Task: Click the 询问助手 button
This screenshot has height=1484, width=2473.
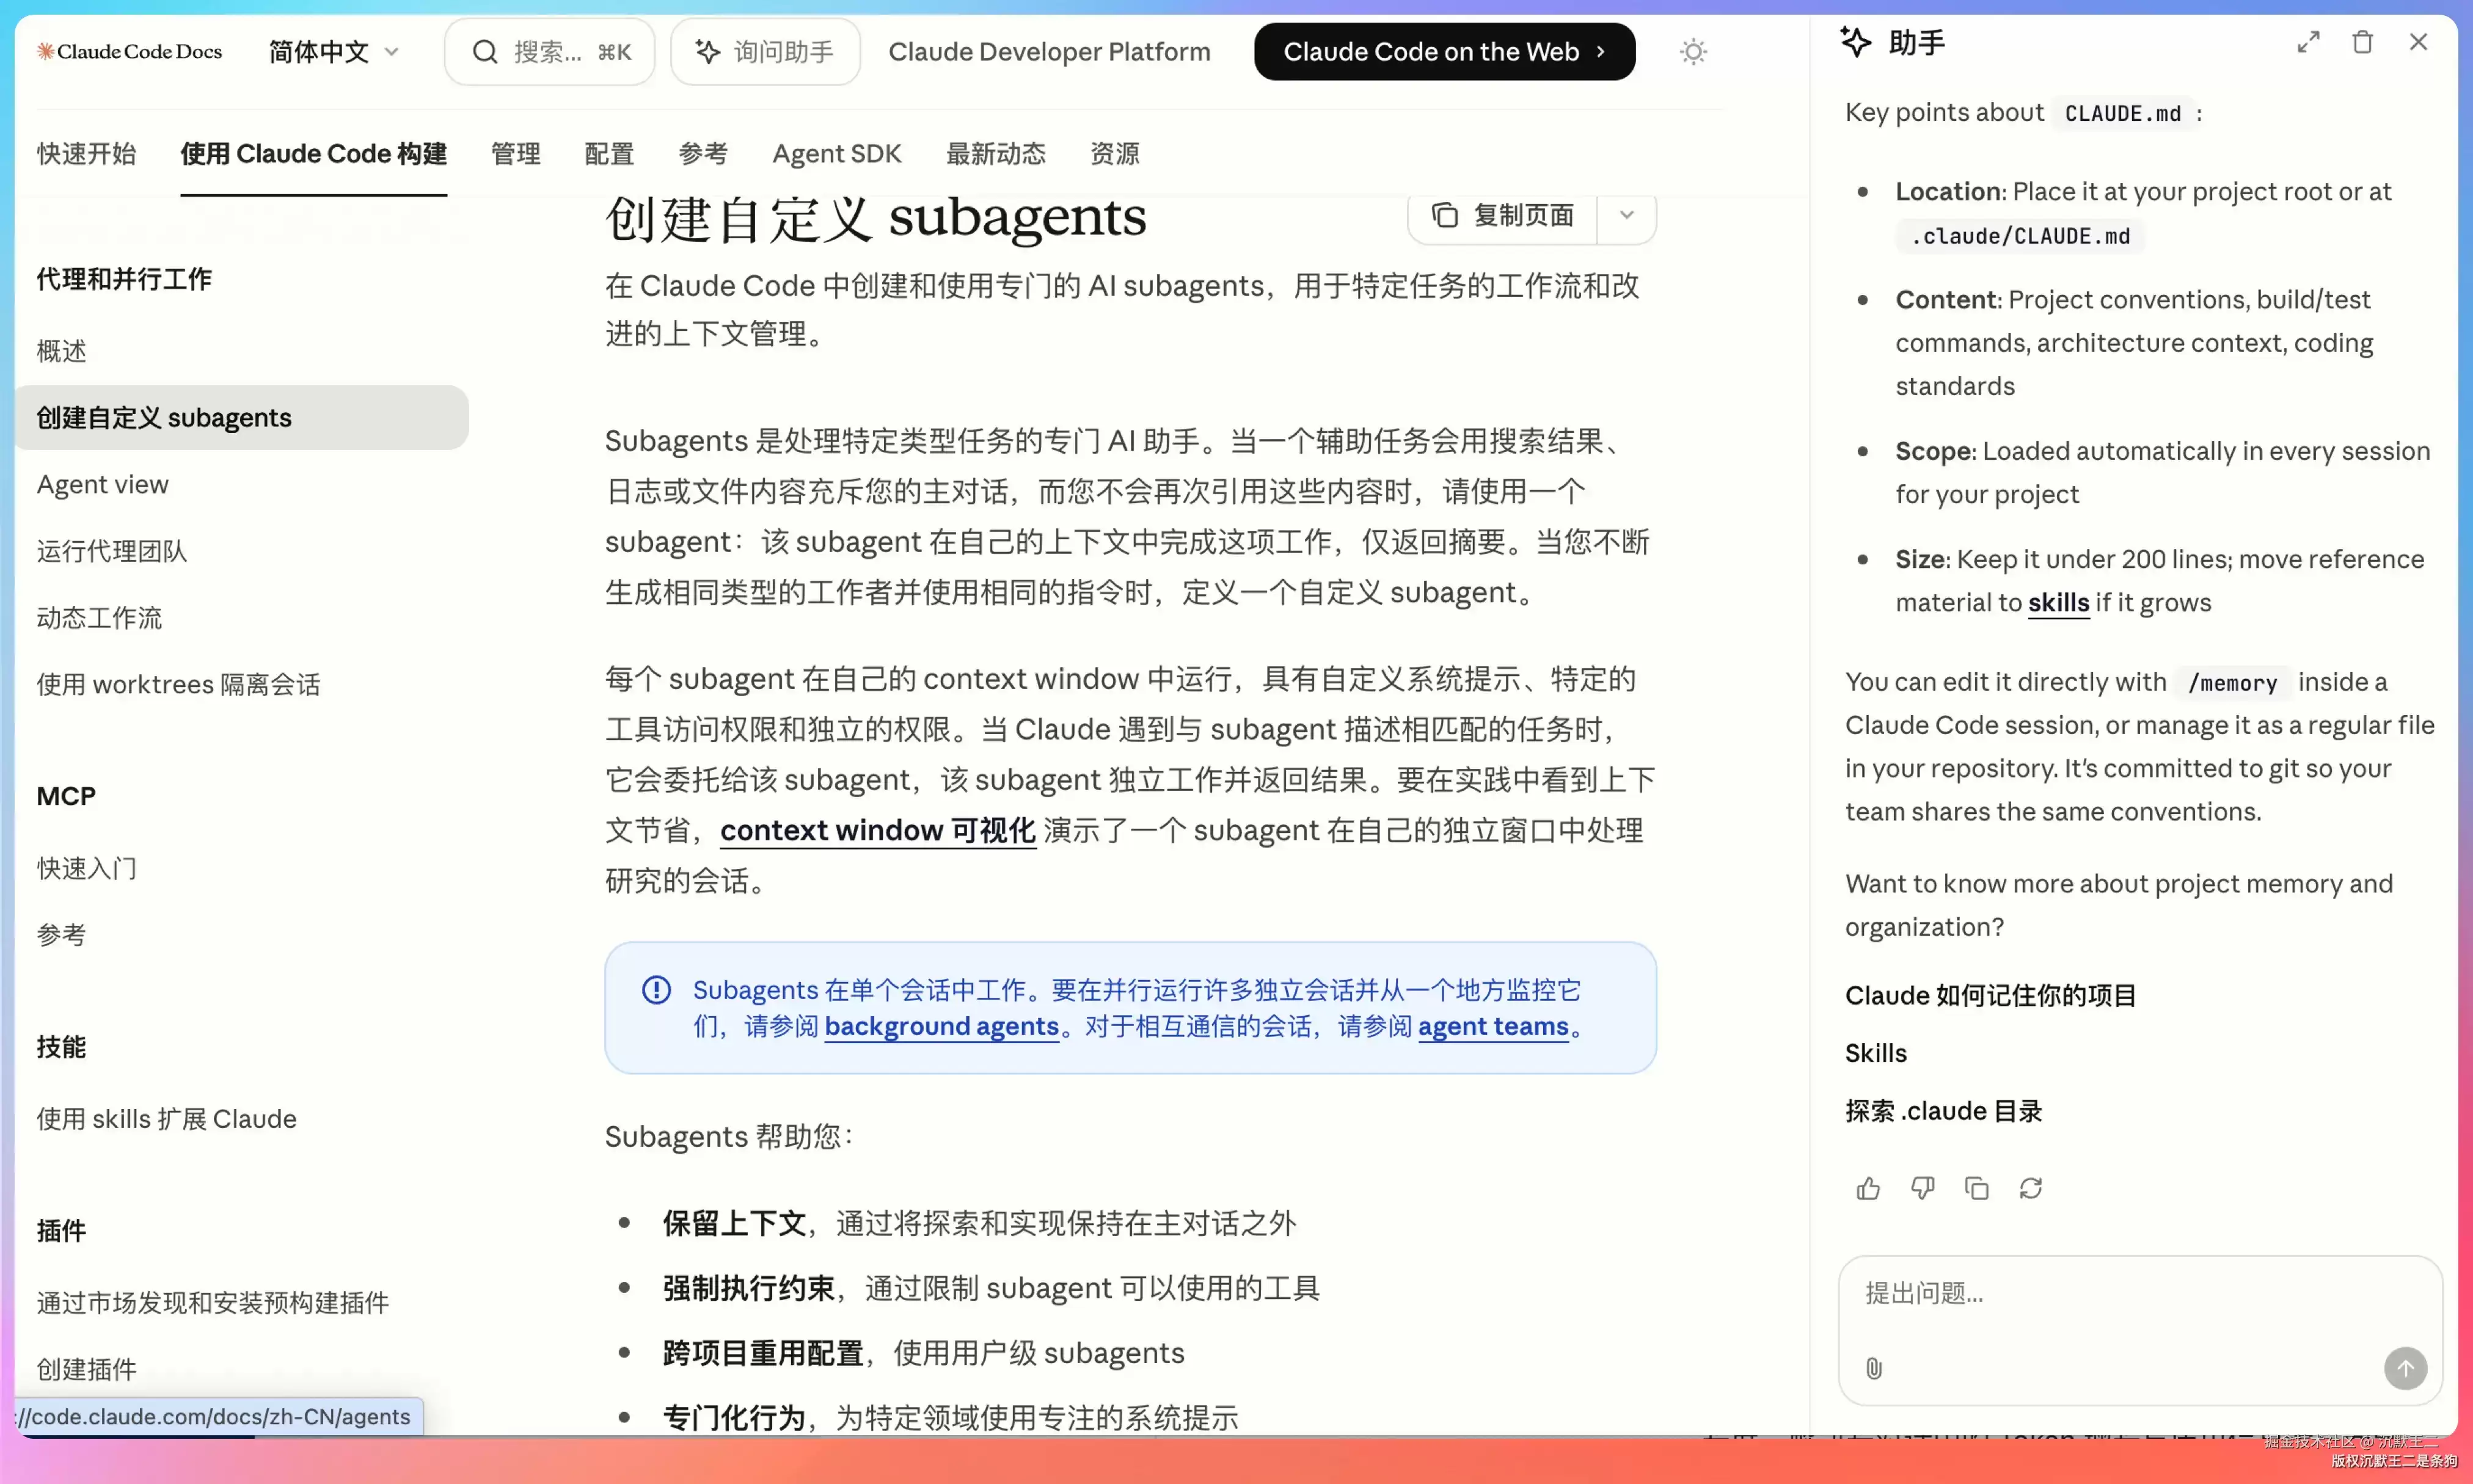Action: (764, 51)
